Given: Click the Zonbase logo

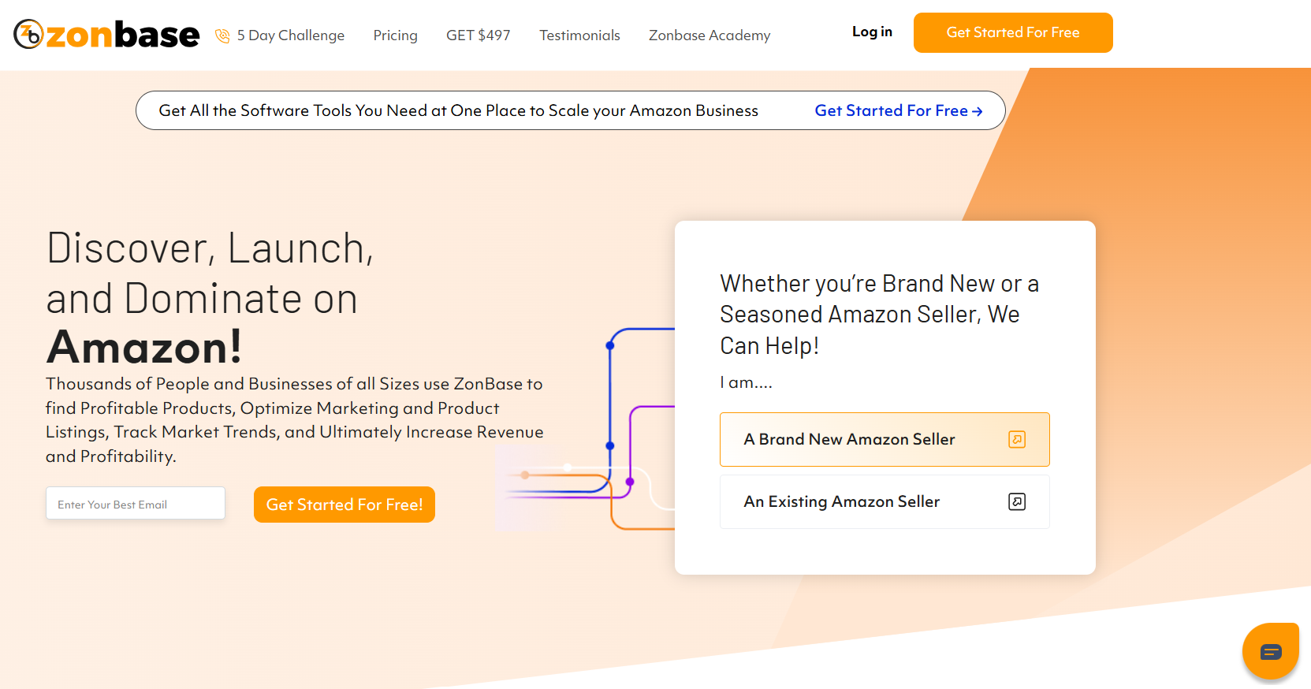Looking at the screenshot, I should tap(106, 34).
